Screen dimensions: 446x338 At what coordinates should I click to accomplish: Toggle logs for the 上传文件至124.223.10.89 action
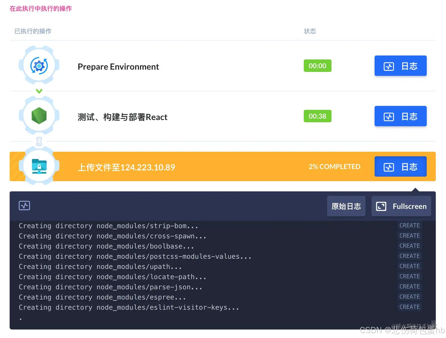(400, 166)
